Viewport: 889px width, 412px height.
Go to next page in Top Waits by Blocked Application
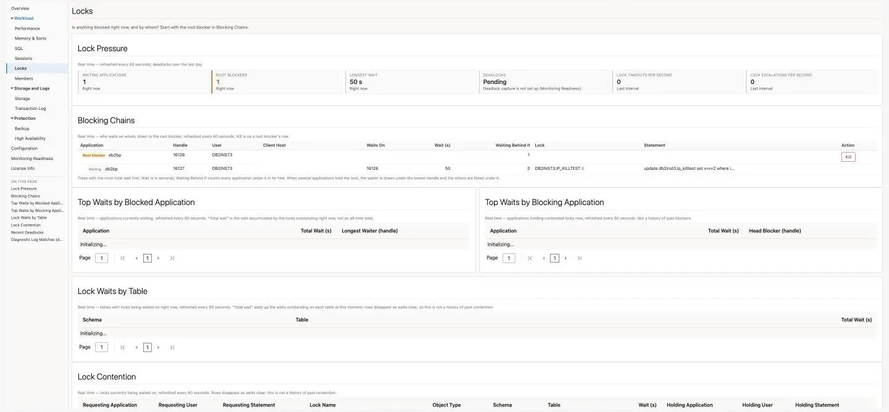(x=159, y=258)
